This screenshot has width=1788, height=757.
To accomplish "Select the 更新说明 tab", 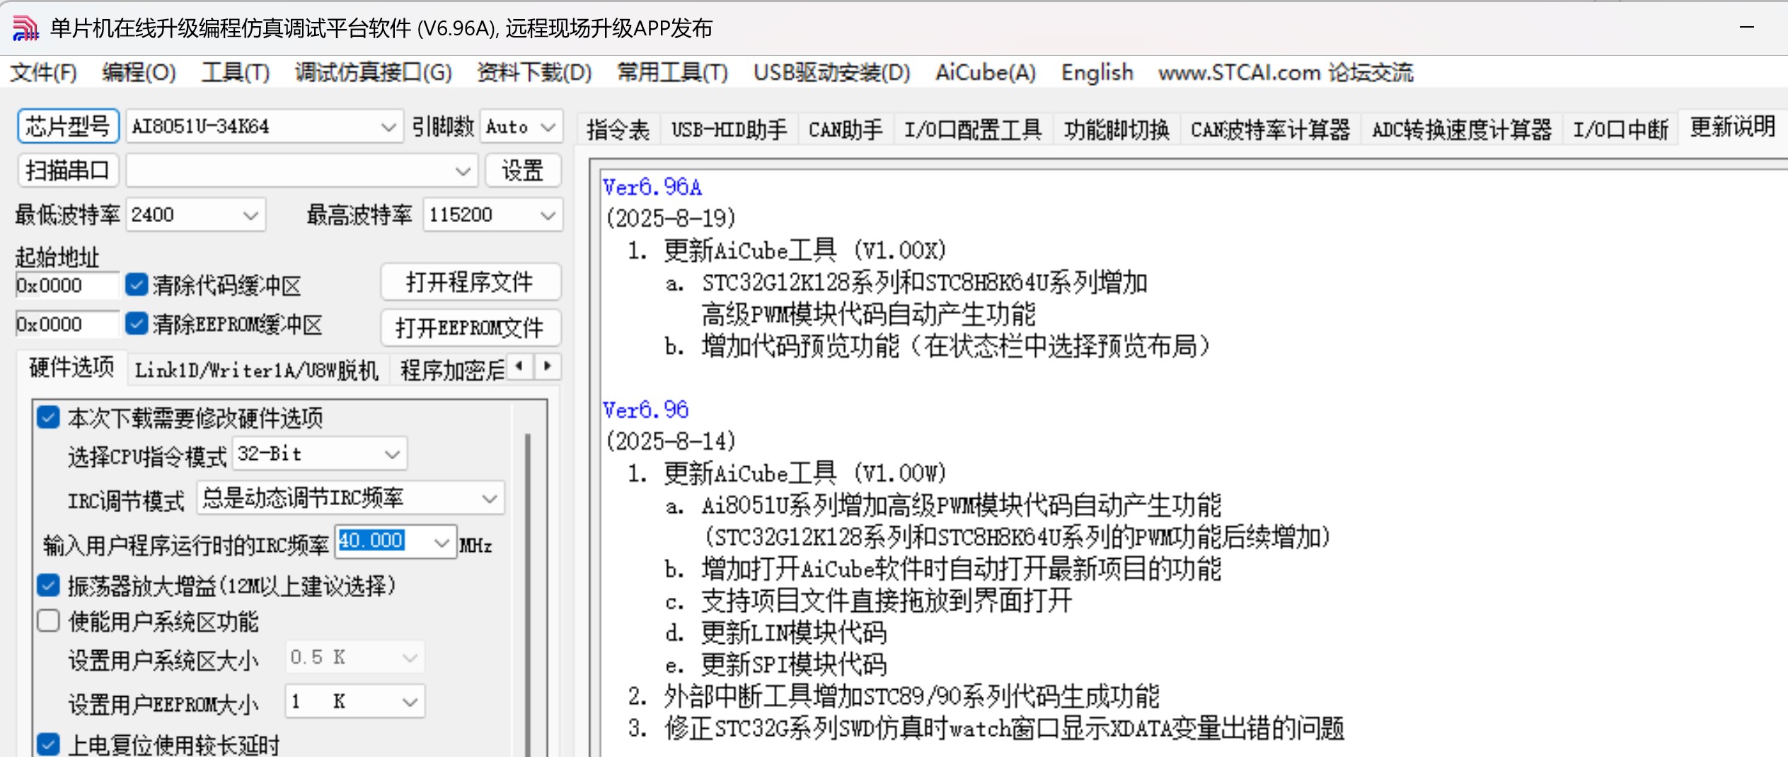I will tap(1733, 127).
